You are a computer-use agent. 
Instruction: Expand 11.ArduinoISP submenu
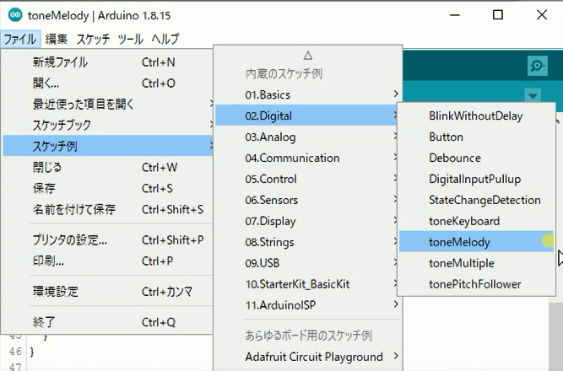[x=308, y=305]
